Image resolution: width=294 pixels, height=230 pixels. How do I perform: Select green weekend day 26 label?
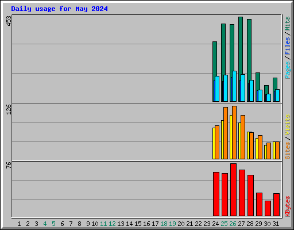click(233, 224)
